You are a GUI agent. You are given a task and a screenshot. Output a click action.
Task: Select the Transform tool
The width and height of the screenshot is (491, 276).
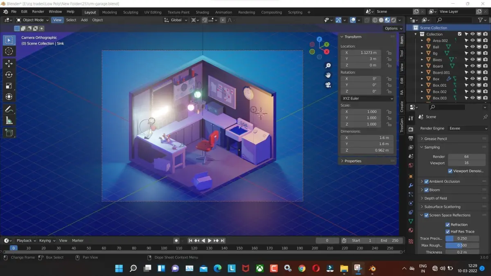point(9,97)
